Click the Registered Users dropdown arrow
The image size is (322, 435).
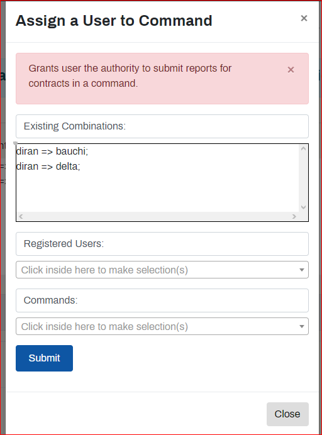click(302, 270)
